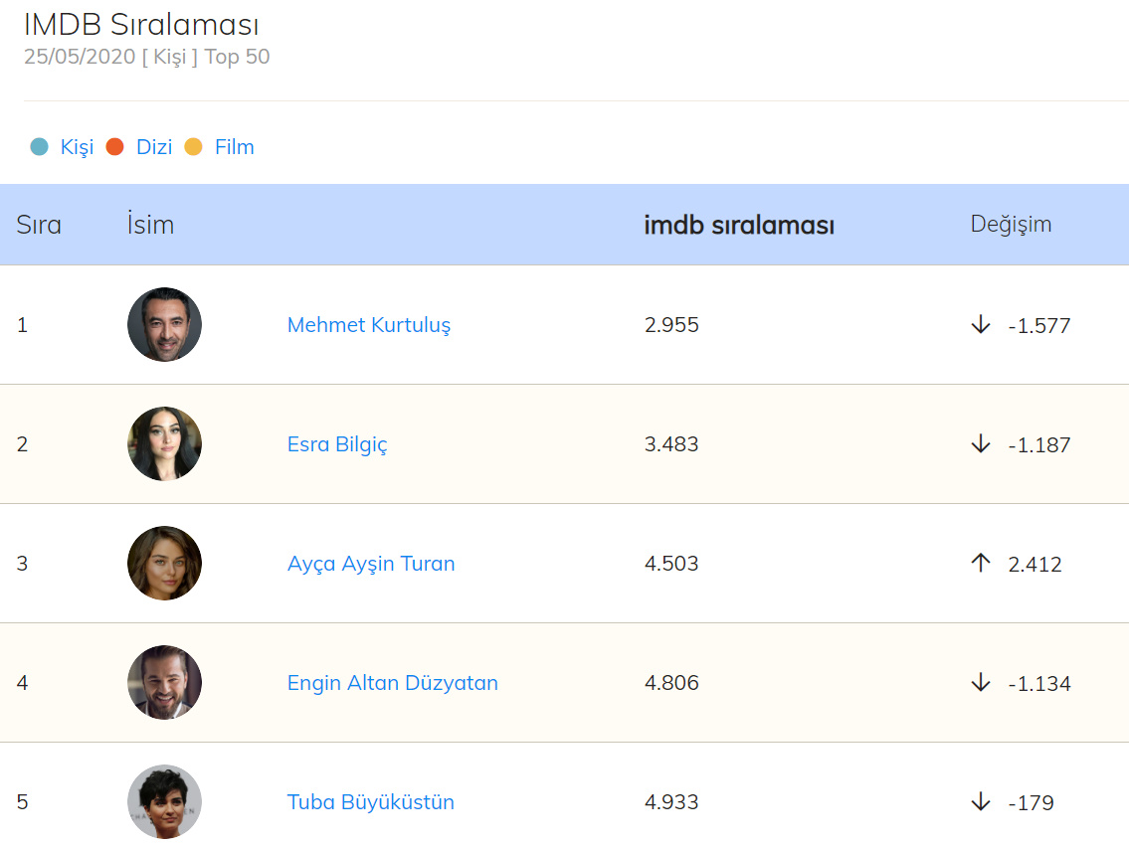Sort by the imdb sıralaması column header

tap(739, 226)
